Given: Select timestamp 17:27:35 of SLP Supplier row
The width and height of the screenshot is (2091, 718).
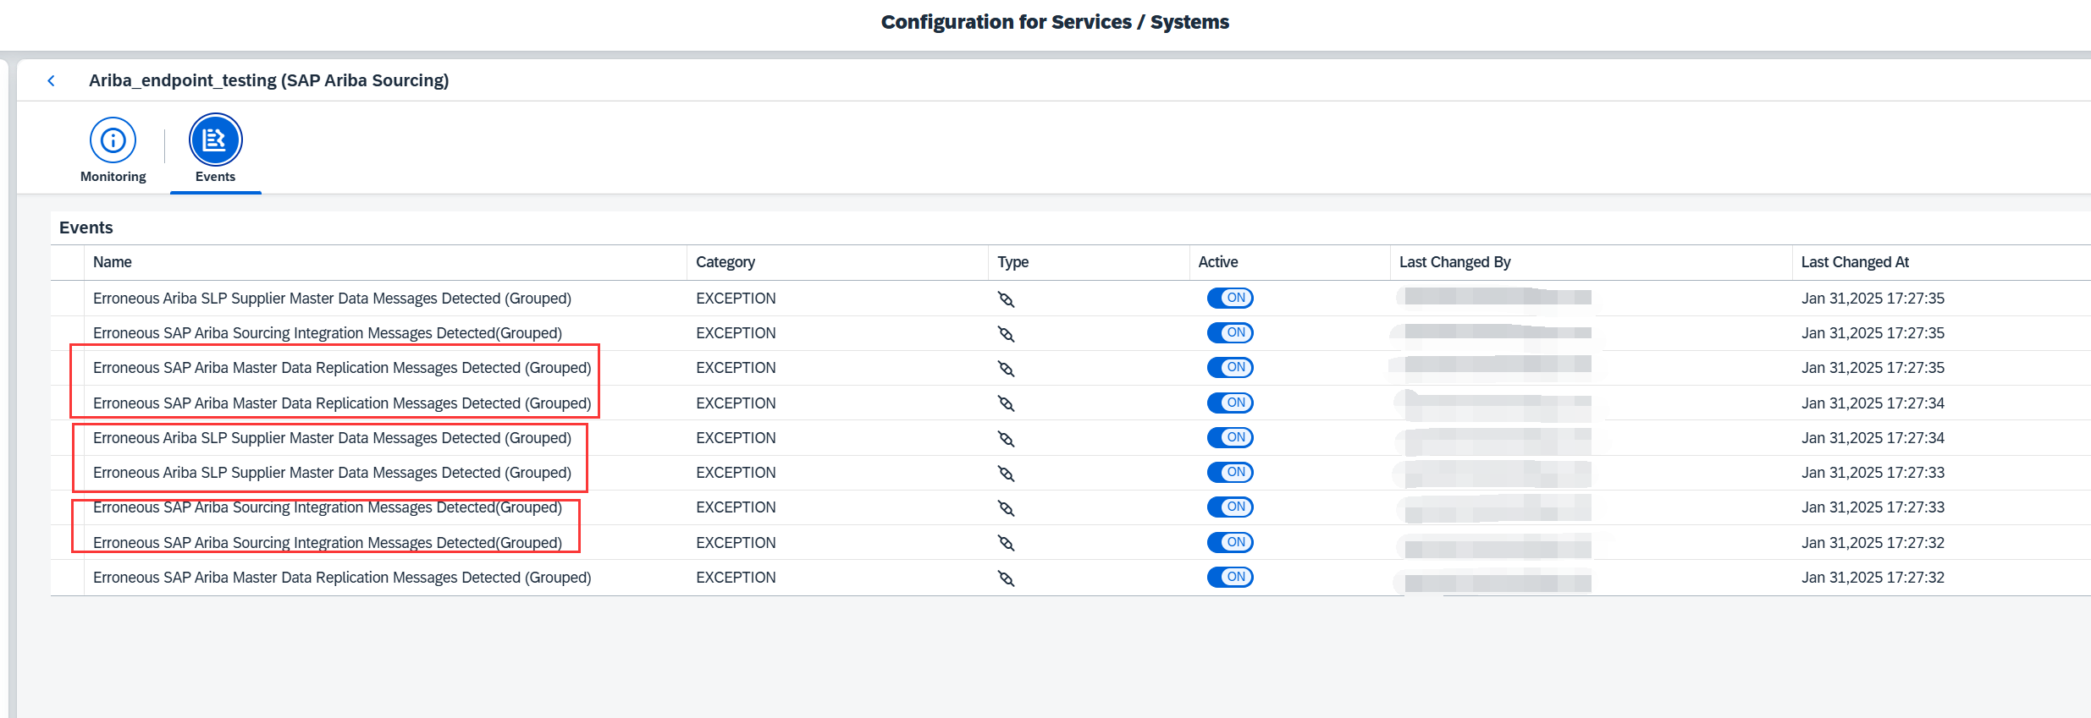Looking at the screenshot, I should [x=1873, y=299].
